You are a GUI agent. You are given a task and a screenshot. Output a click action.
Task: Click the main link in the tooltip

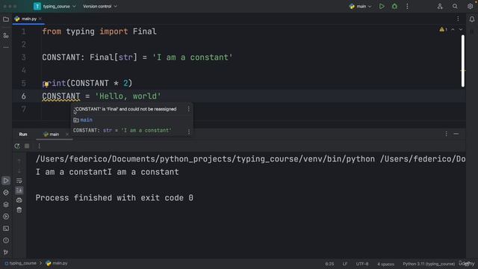coord(87,120)
